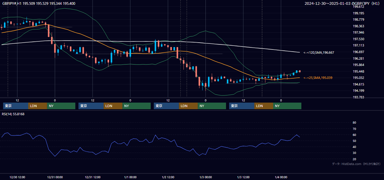The width and height of the screenshot is (384, 180).
Task: Select the 2024-12-30～2025-01-03 GBP/JPY (H1) header label
Action: point(342,4)
